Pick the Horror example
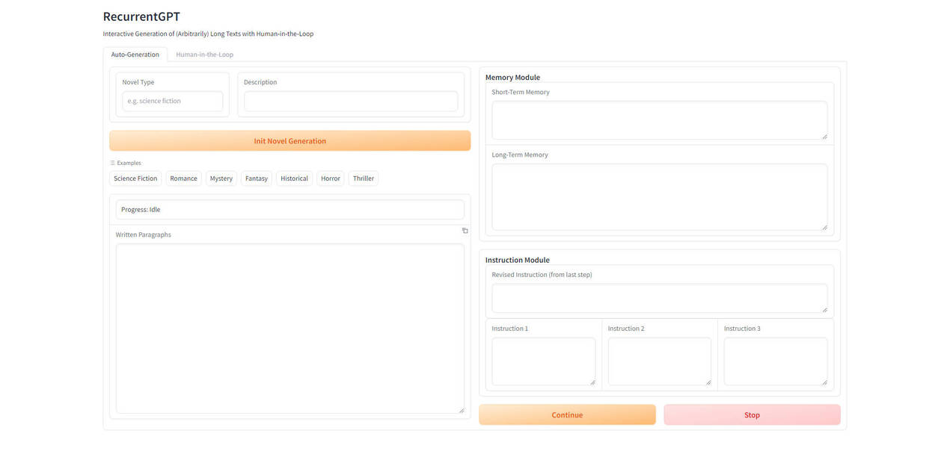This screenshot has width=950, height=463. tap(331, 178)
